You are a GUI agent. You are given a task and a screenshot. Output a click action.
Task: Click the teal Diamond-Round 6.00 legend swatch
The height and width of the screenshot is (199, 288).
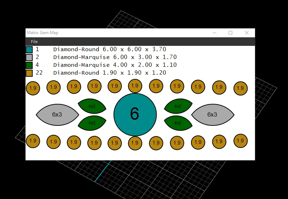coord(29,50)
